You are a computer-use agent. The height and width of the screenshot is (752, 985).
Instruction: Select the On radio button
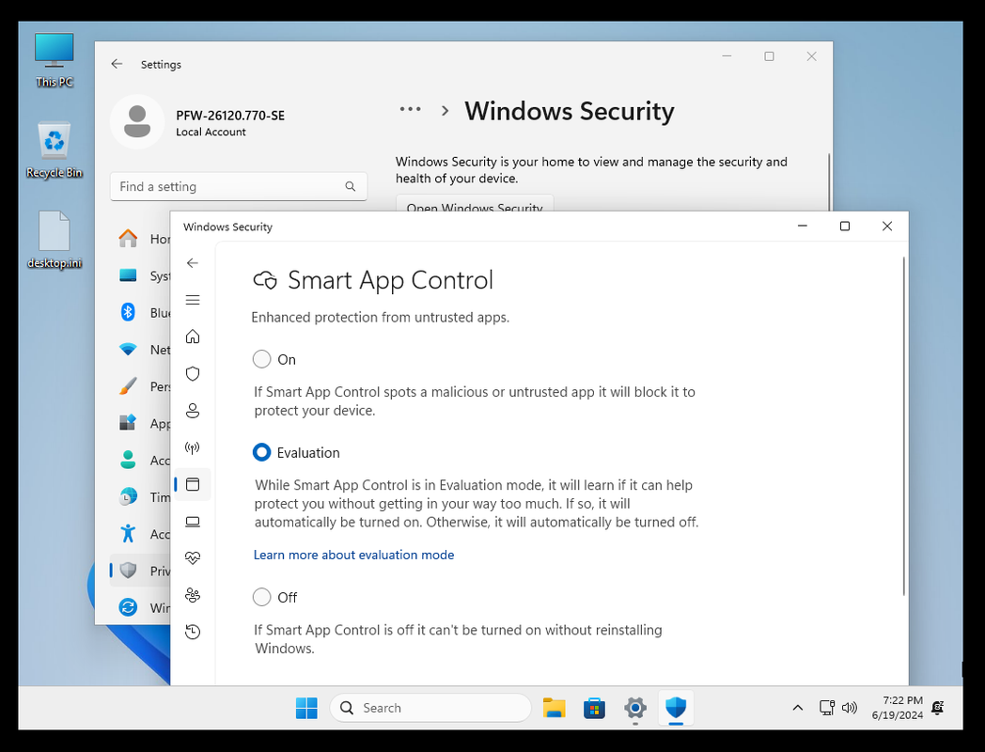point(261,359)
